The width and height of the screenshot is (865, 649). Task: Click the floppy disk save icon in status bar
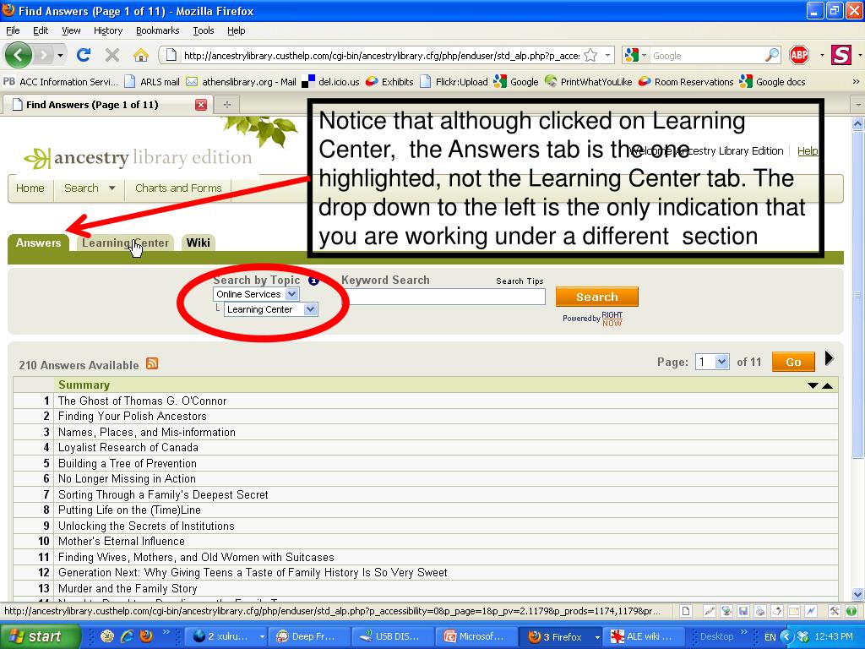click(x=743, y=611)
